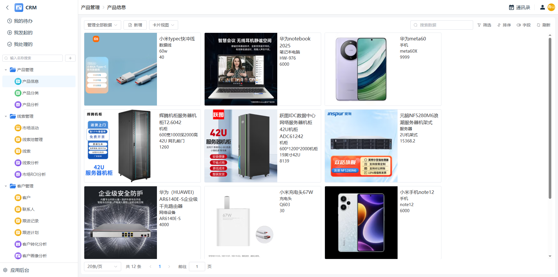This screenshot has height=277, width=558.
Task: Open the 元脑NF5280M6 server product image
Action: [361, 146]
